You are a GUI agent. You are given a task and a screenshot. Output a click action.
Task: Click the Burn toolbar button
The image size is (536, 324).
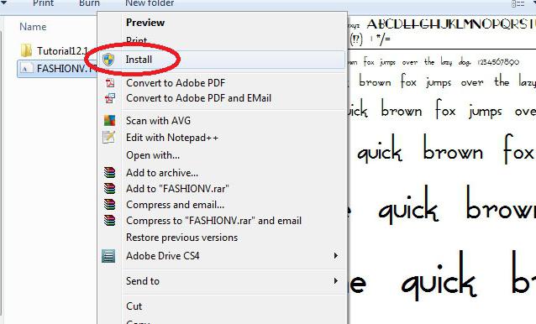[90, 3]
